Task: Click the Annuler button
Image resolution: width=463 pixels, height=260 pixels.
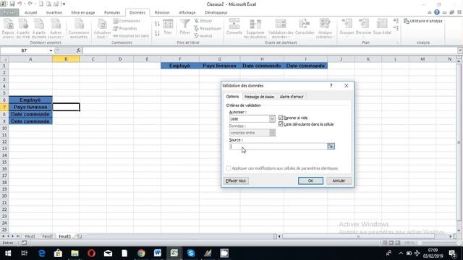Action: [339, 181]
